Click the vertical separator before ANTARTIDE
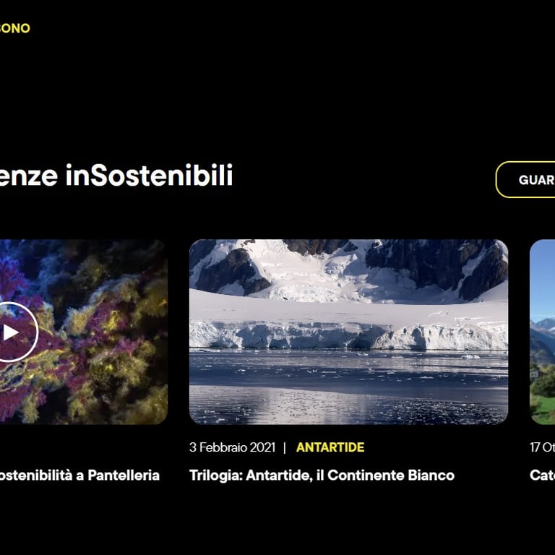555x555 pixels. 285,448
